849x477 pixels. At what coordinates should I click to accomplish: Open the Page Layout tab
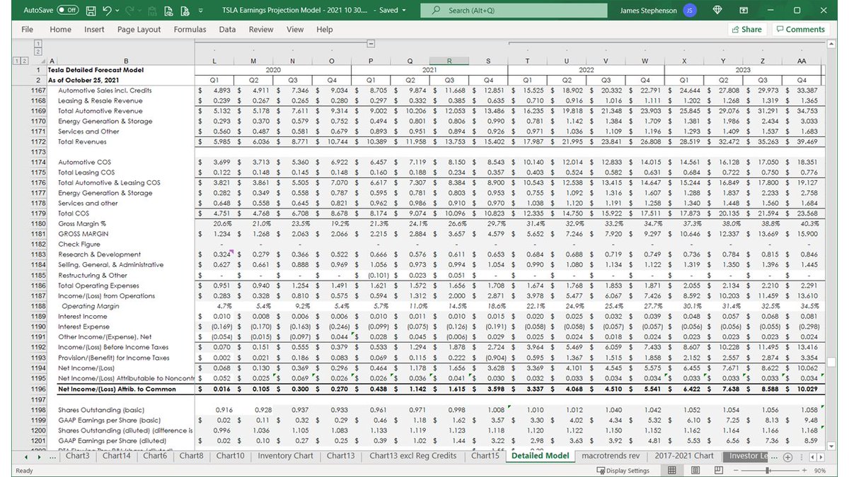139,30
